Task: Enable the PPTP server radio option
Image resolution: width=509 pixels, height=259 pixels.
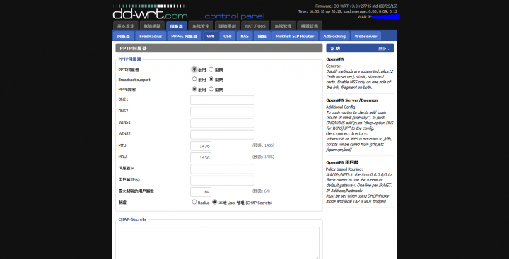Action: pos(194,69)
